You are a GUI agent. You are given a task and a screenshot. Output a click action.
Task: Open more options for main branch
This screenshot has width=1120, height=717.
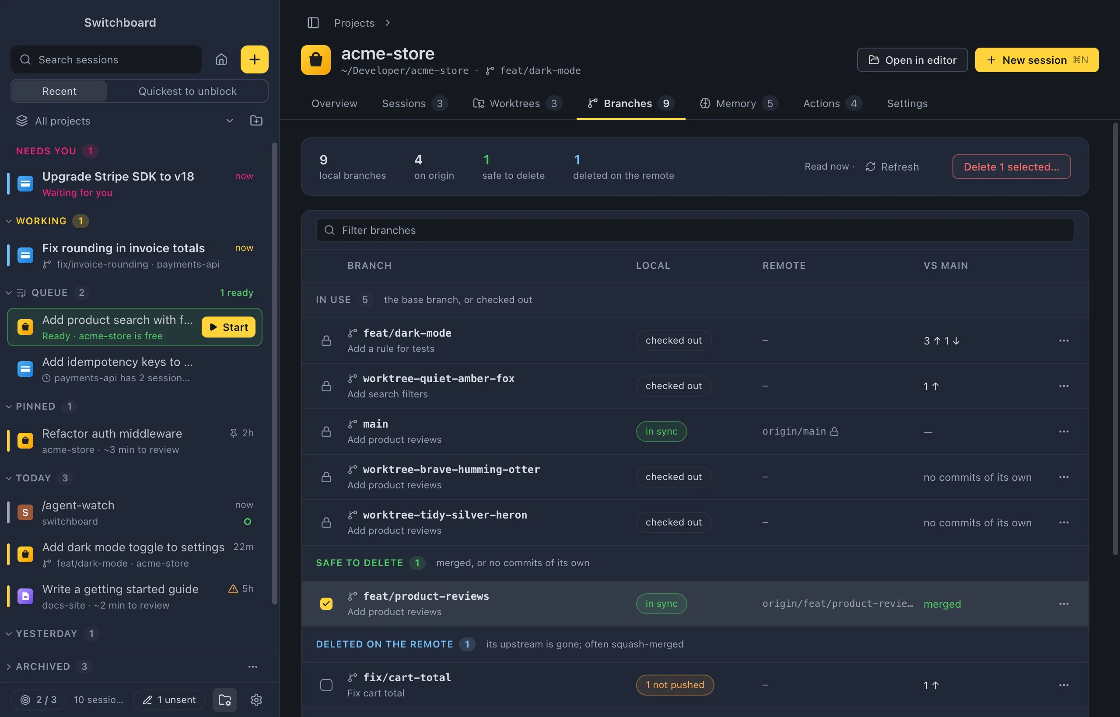point(1064,432)
